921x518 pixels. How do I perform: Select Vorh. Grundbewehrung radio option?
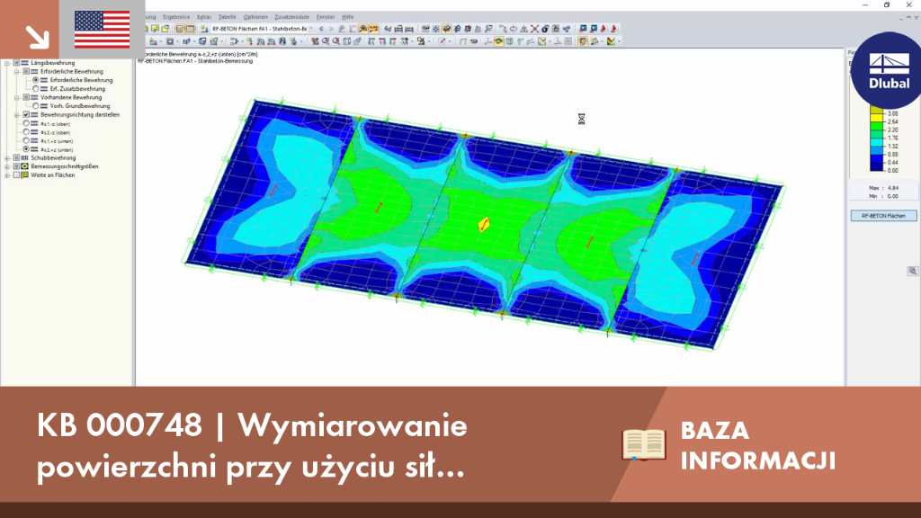36,106
